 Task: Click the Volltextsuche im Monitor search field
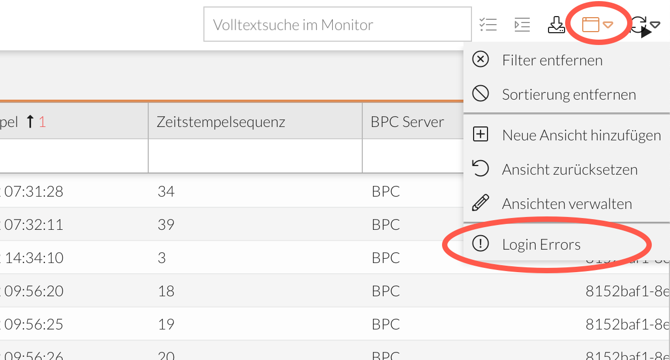[x=337, y=24]
